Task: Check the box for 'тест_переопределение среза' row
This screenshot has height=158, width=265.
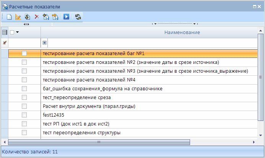Action: coord(24,97)
